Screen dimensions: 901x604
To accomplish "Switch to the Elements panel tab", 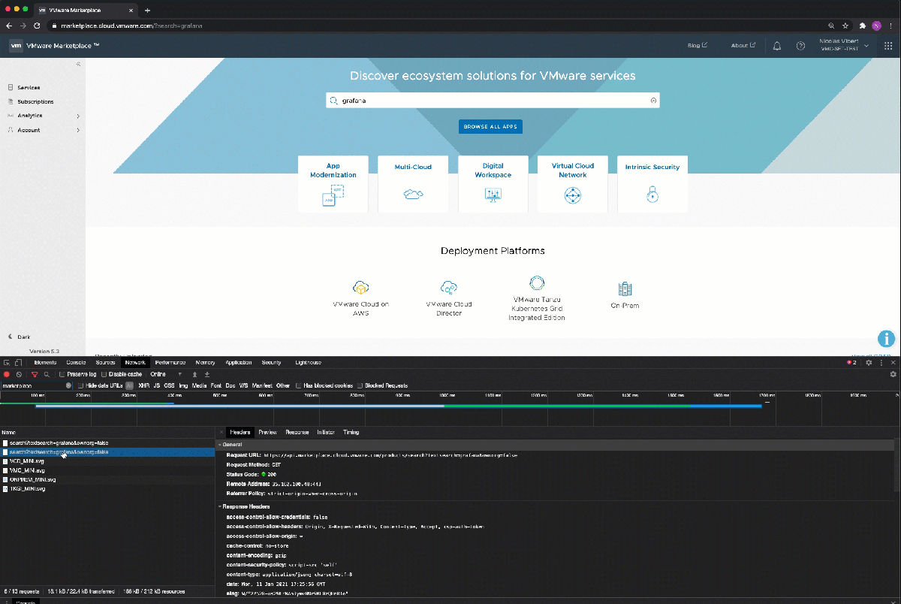I will click(45, 363).
